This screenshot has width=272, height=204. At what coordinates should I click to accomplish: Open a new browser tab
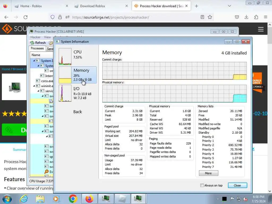pos(196,6)
